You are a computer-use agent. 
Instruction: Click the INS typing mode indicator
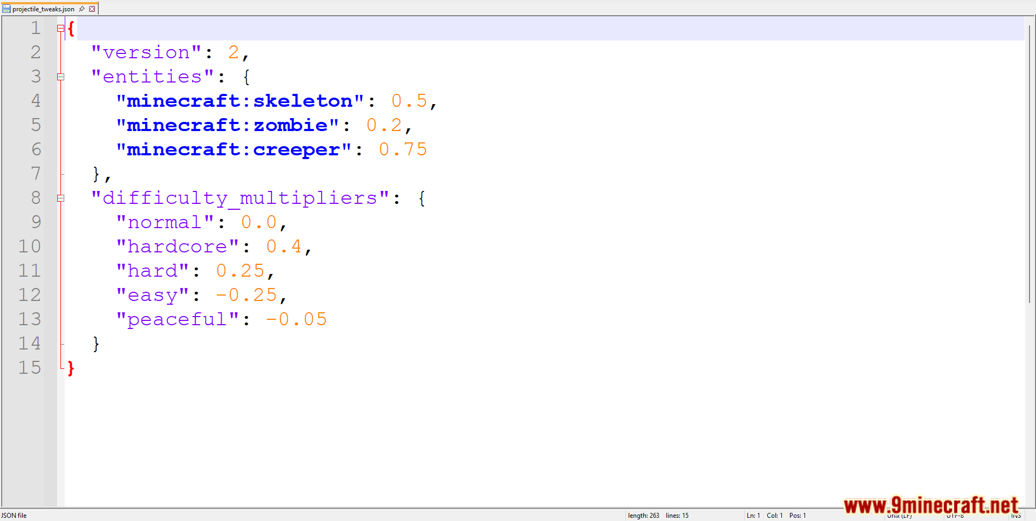pyautogui.click(x=1016, y=516)
